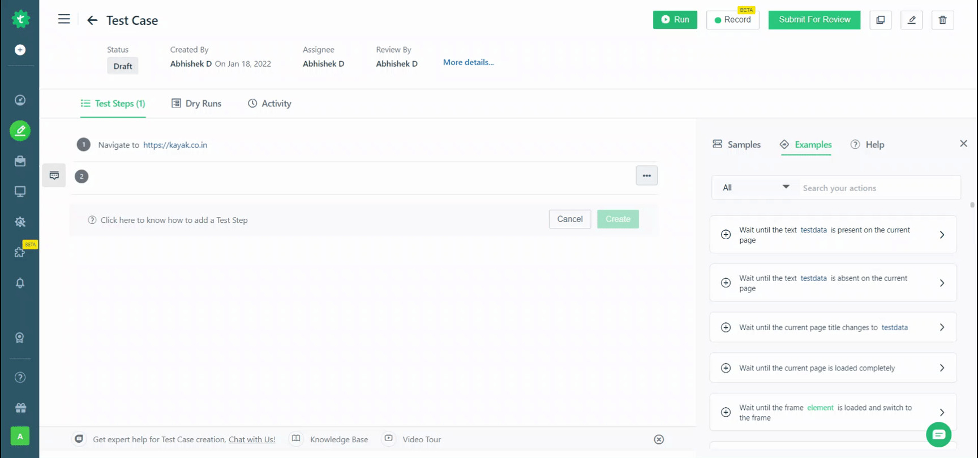The width and height of the screenshot is (978, 458).
Task: Expand the 'frame element is loaded' example
Action: [942, 412]
